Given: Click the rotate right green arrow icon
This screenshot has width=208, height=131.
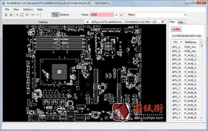Looking at the screenshot, I should coord(11,15).
